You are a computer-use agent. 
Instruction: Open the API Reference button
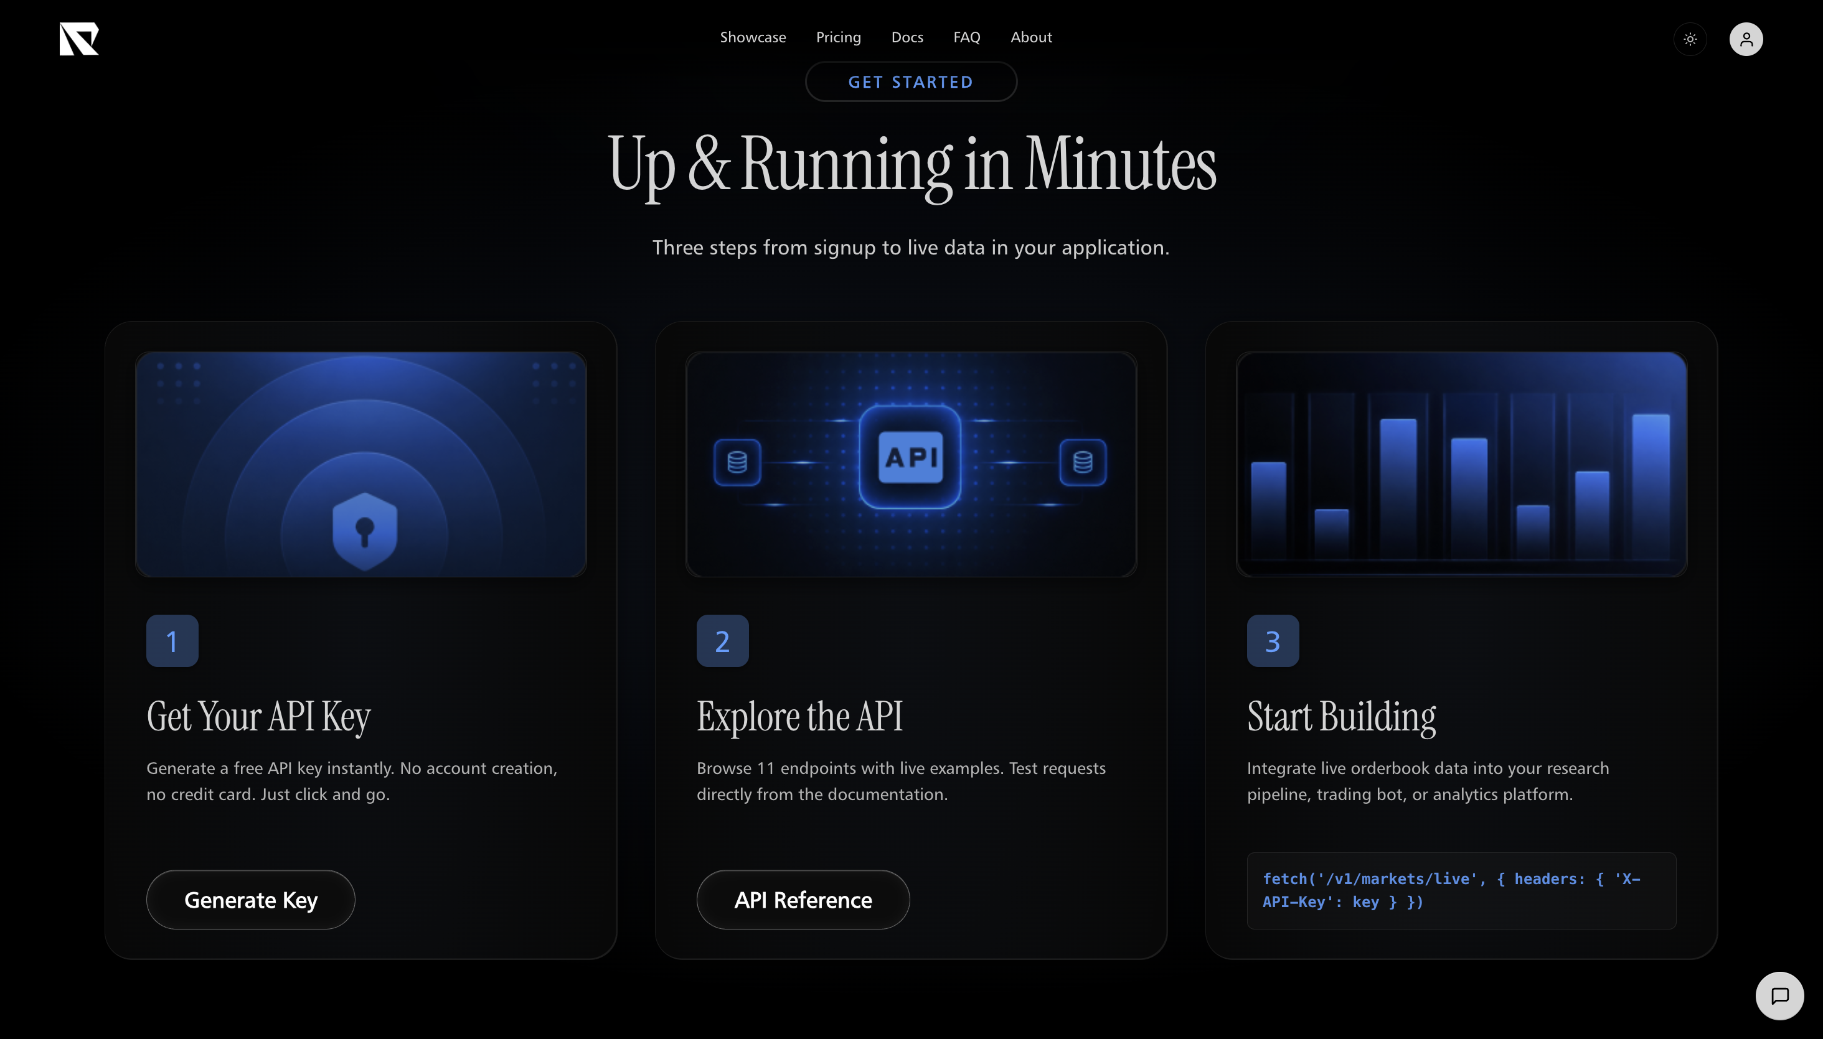tap(803, 899)
